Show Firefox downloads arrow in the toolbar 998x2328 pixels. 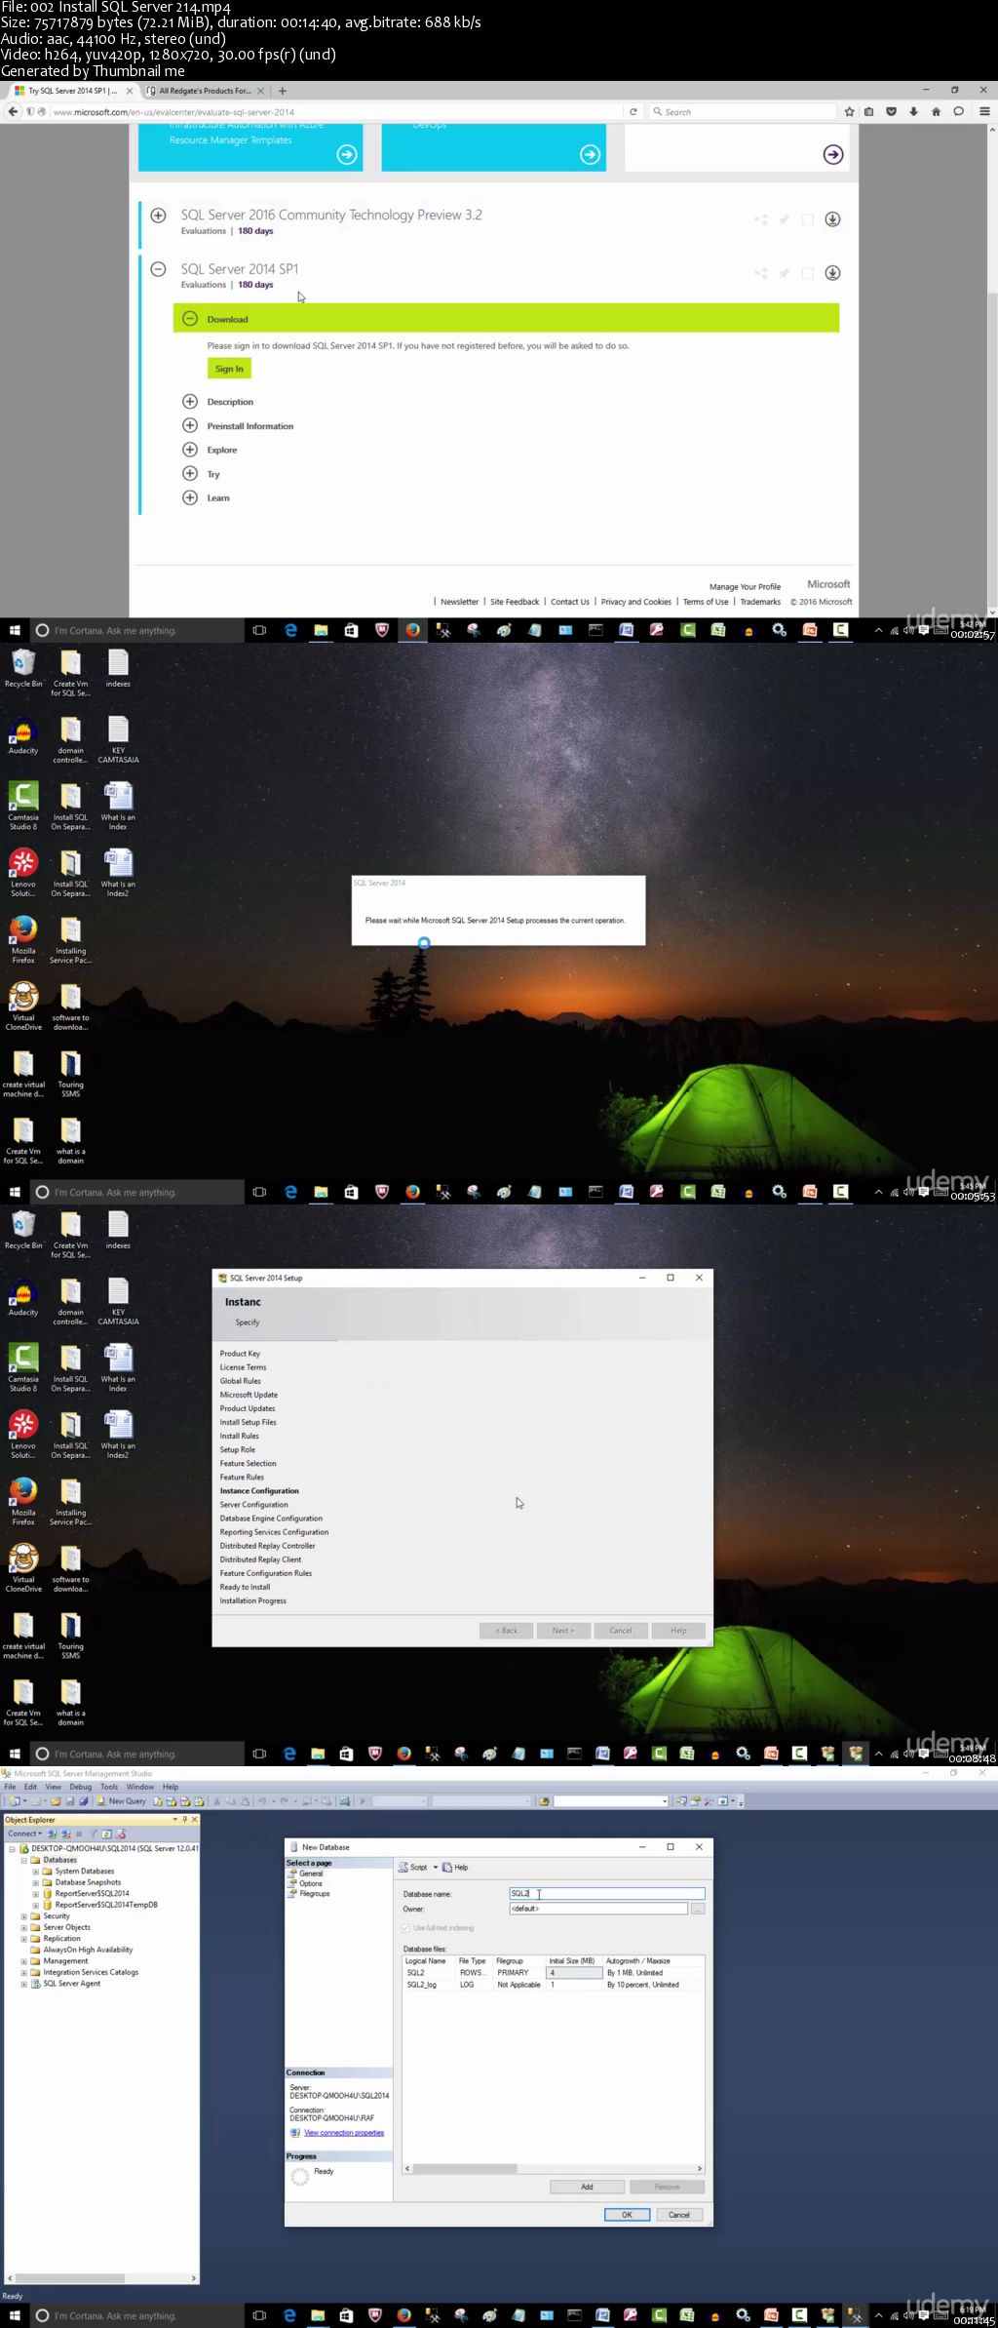click(913, 112)
